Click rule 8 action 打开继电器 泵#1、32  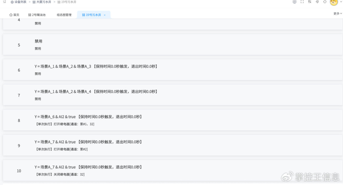(65, 124)
